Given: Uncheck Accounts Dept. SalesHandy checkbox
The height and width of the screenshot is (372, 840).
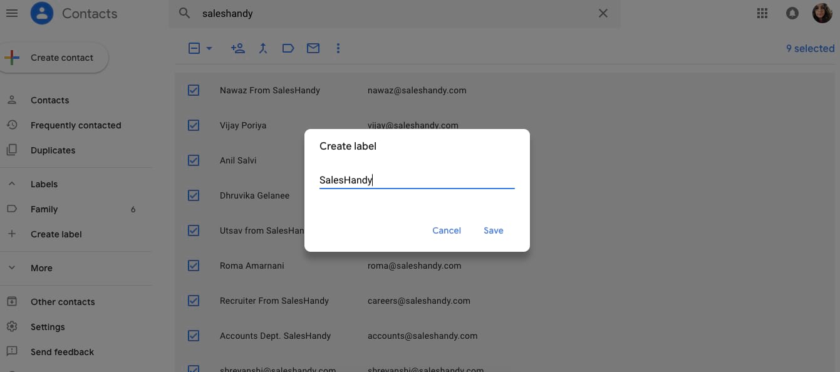Looking at the screenshot, I should pos(194,336).
